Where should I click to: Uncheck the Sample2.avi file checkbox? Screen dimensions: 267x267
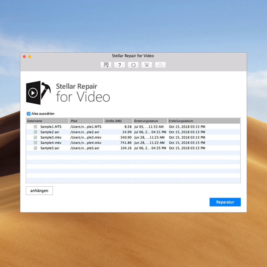(35, 132)
